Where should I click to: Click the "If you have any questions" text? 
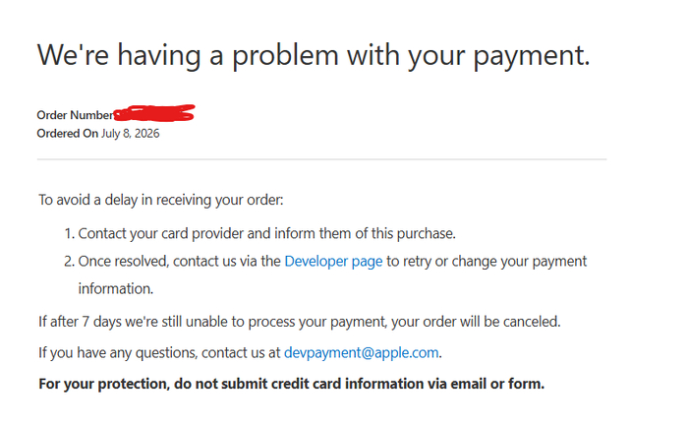click(159, 352)
